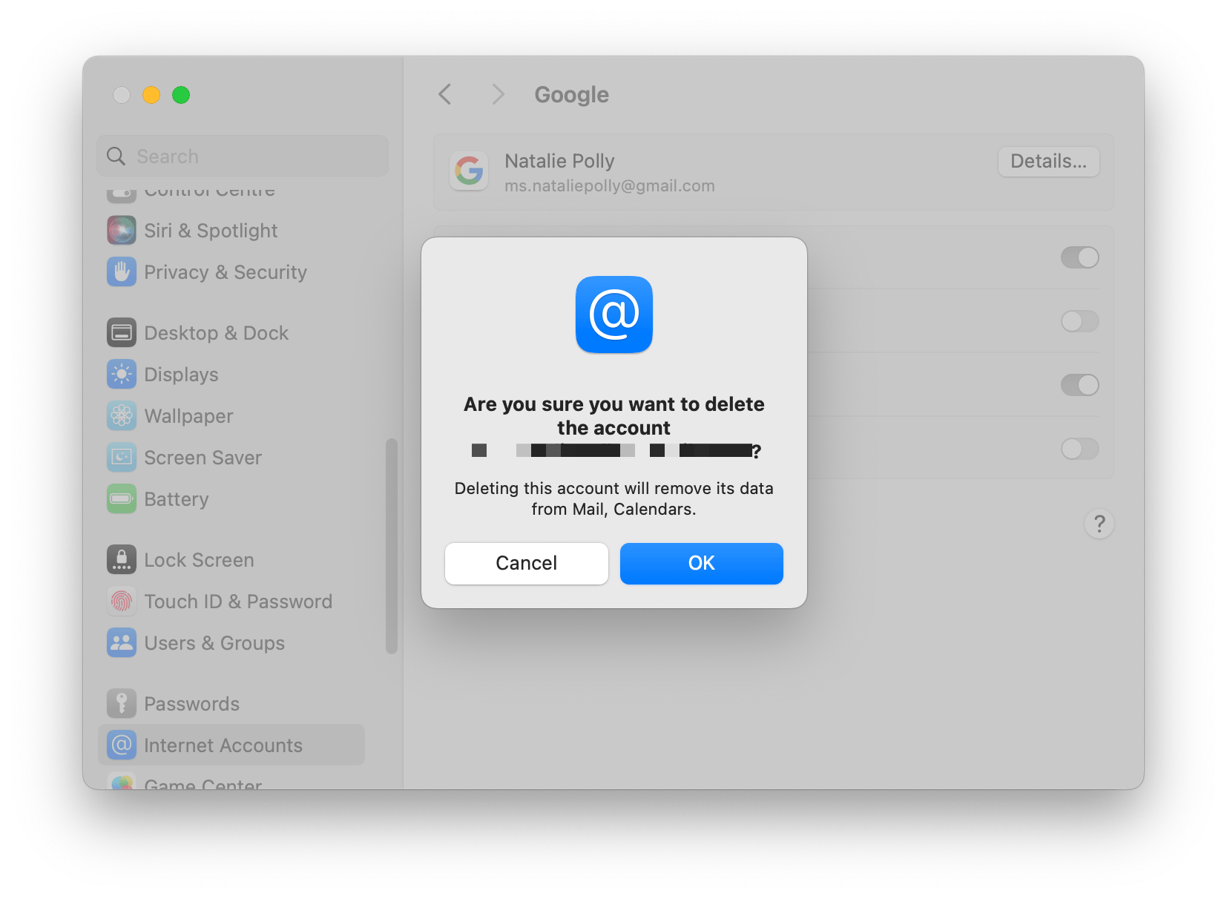Open Details for Natalie Polly's account
This screenshot has width=1227, height=899.
tap(1048, 161)
